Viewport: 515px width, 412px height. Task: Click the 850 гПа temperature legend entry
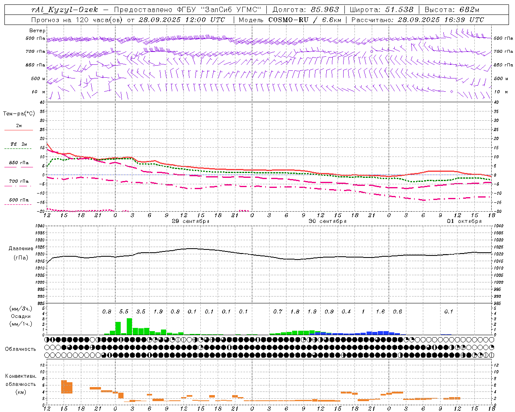pos(19,163)
